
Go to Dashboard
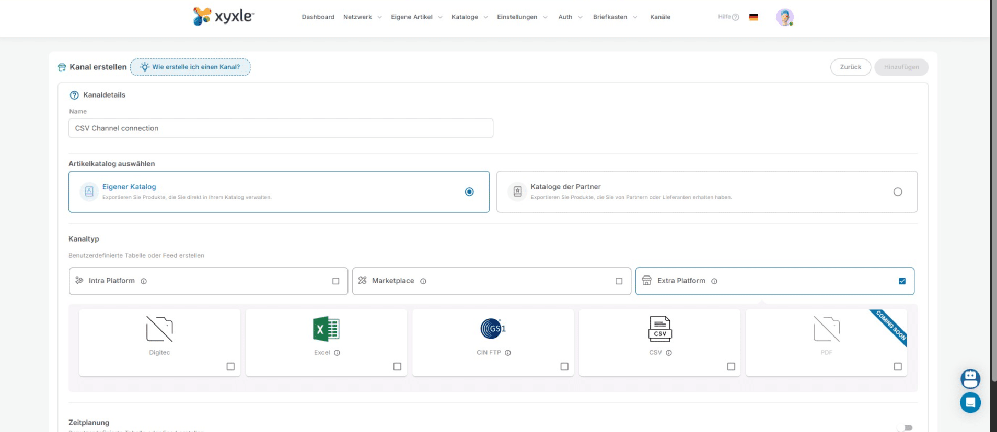(x=318, y=17)
